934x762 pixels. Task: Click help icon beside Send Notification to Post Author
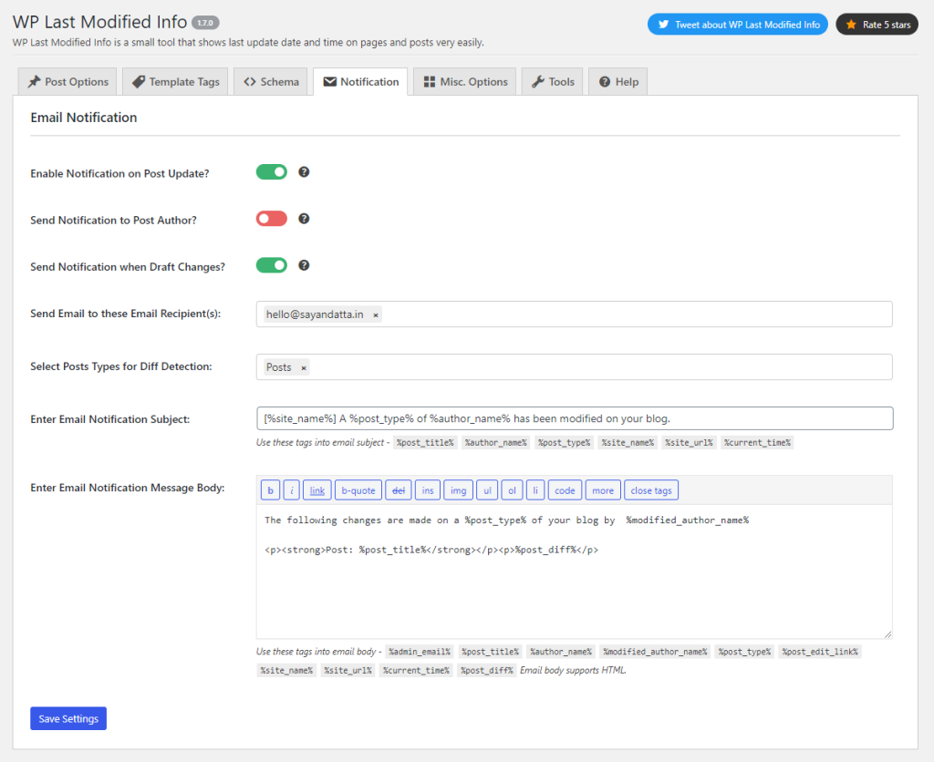[304, 219]
